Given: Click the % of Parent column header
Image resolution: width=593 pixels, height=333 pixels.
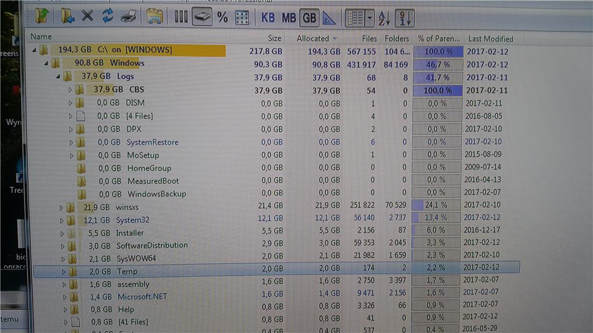Looking at the screenshot, I should (439, 39).
